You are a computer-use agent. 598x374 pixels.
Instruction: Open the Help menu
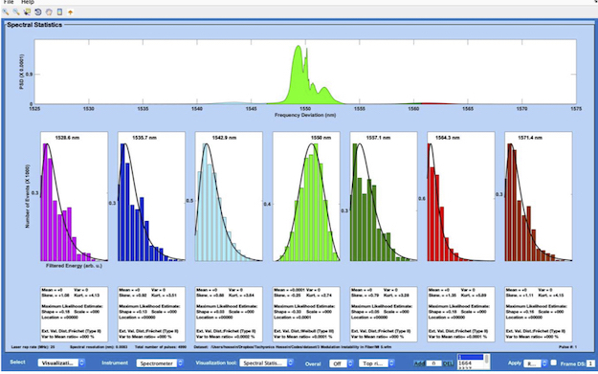click(x=28, y=2)
